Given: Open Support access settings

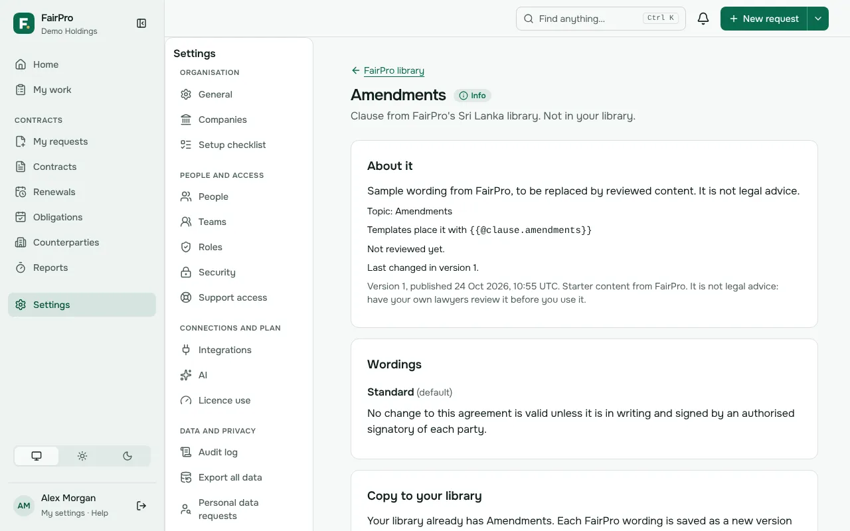Looking at the screenshot, I should (x=239, y=297).
